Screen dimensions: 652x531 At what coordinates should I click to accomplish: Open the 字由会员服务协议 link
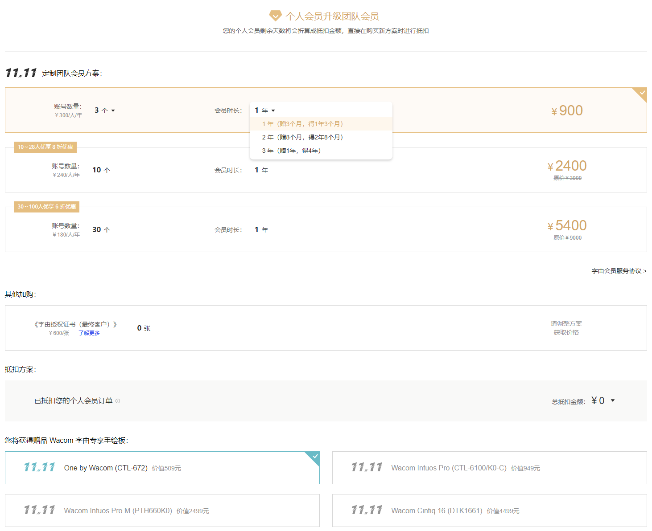619,271
